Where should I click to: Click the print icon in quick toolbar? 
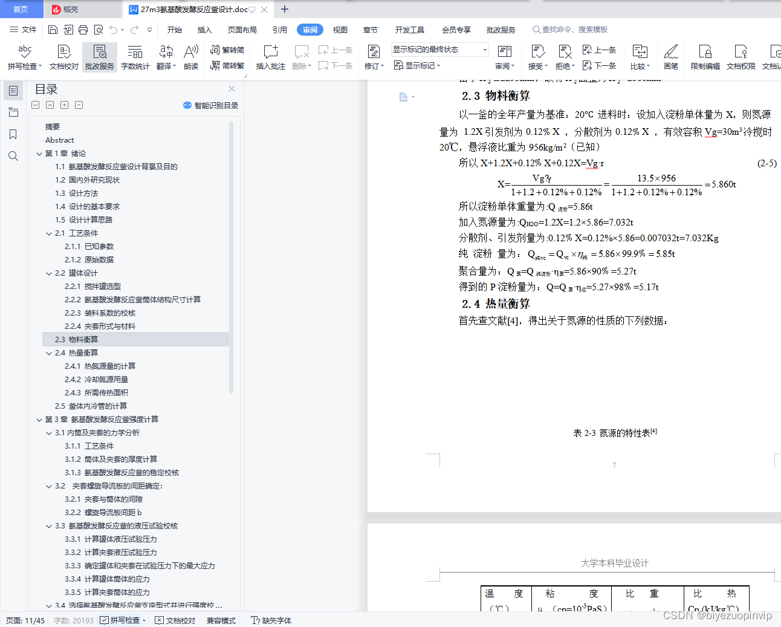pos(83,30)
